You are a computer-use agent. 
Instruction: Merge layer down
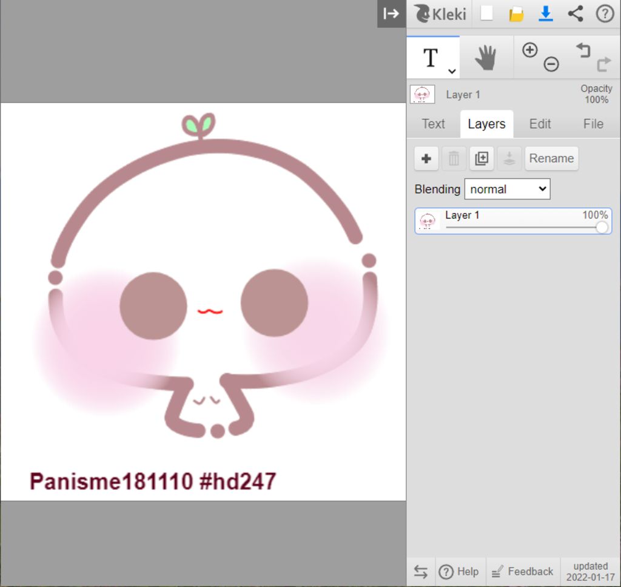(509, 158)
